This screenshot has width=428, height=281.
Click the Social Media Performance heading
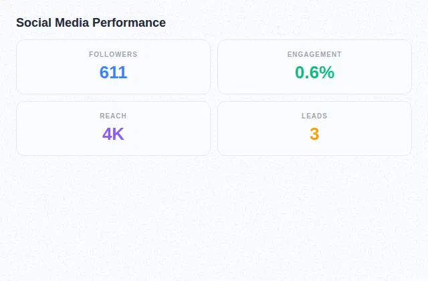91,23
